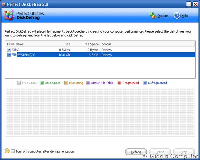Click the Pause button
The image size is (200, 160).
point(160,152)
